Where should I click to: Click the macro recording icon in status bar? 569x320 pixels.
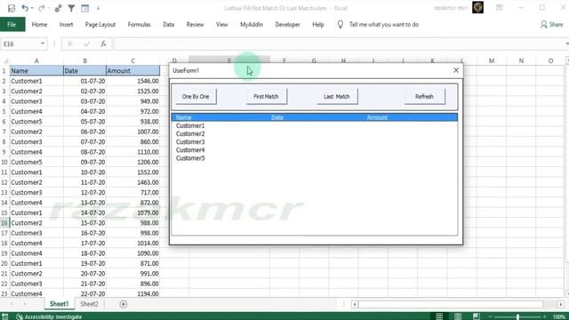coord(4,316)
